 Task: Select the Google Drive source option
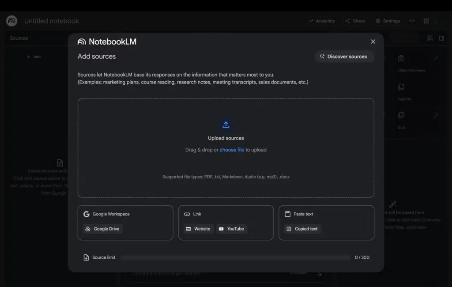pyautogui.click(x=102, y=229)
